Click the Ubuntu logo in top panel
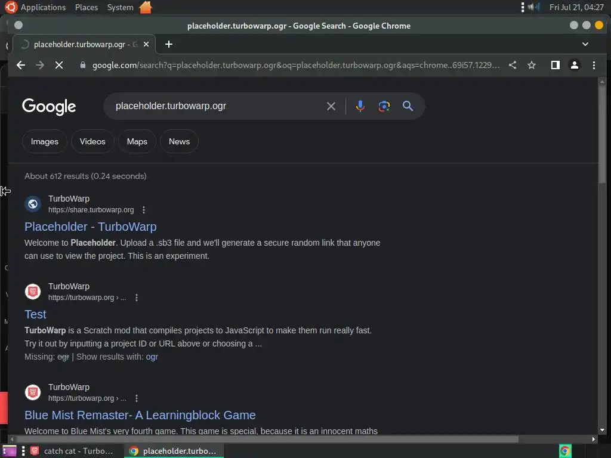The height and width of the screenshot is (458, 611). click(11, 7)
